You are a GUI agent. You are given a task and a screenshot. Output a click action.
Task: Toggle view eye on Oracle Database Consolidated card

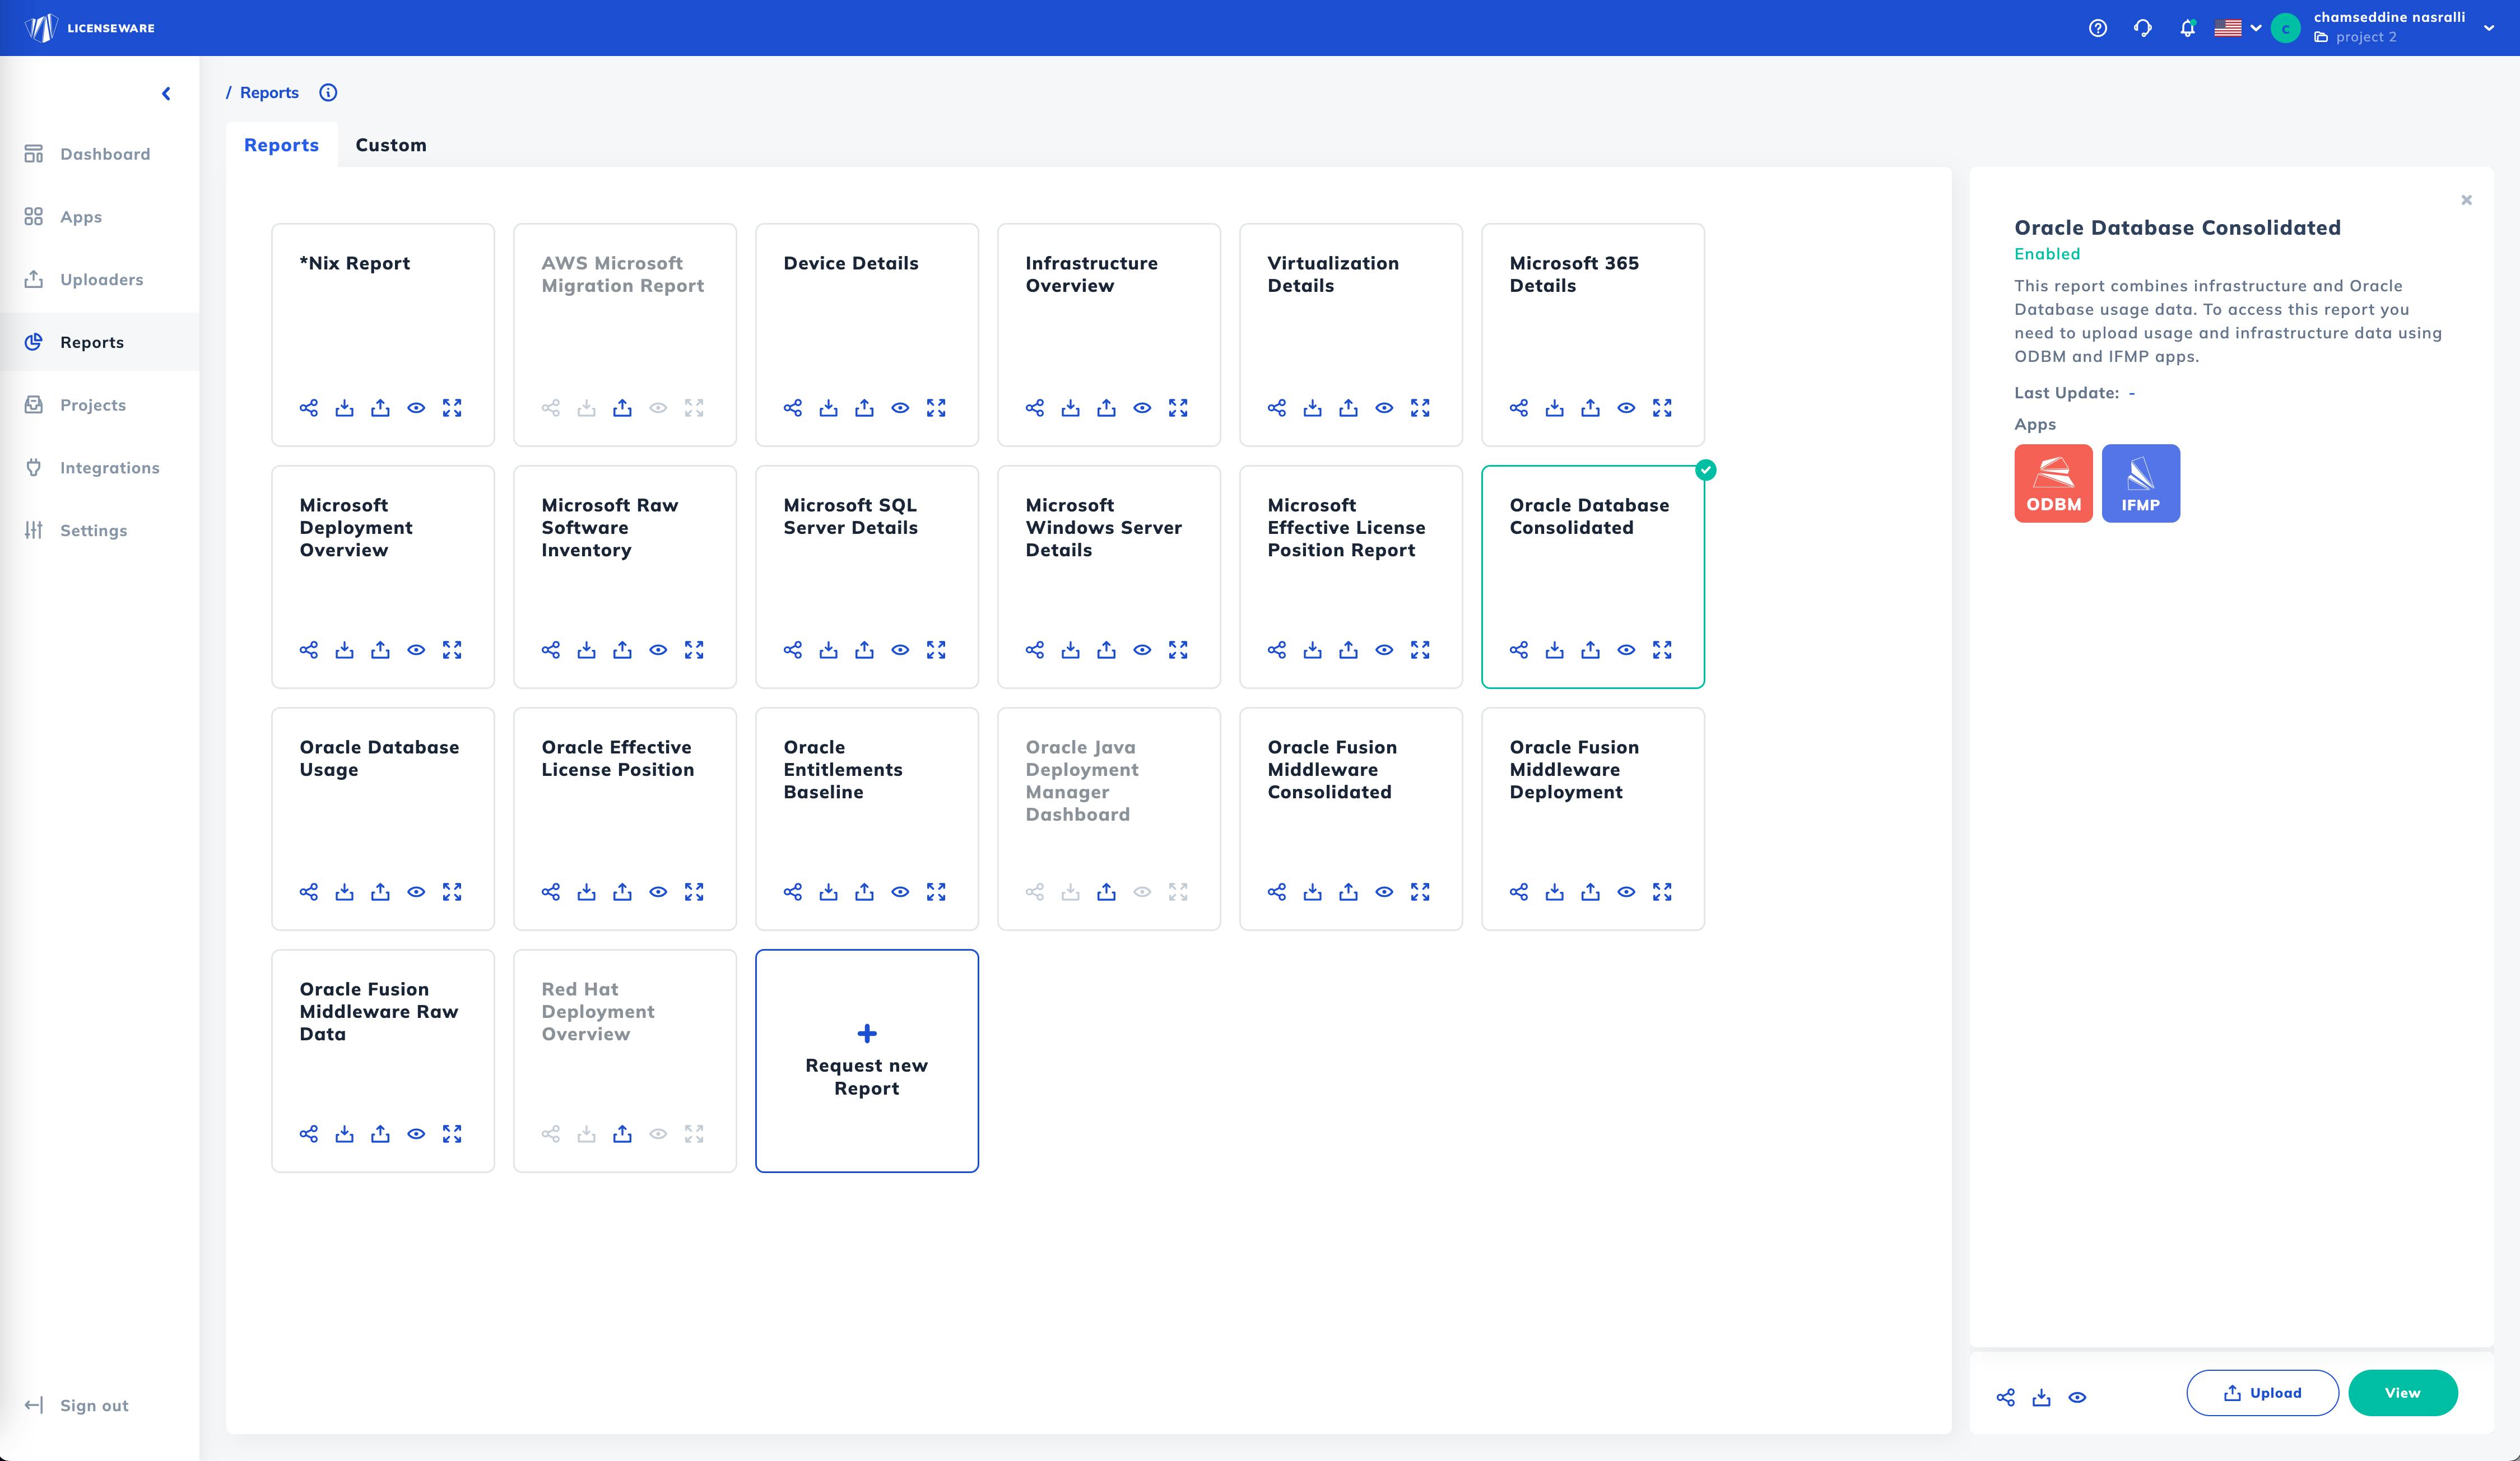click(x=1626, y=650)
